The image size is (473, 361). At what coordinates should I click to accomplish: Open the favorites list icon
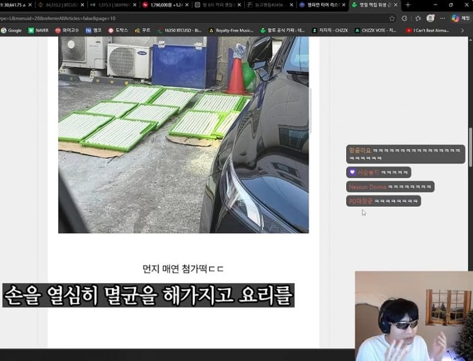(418, 18)
